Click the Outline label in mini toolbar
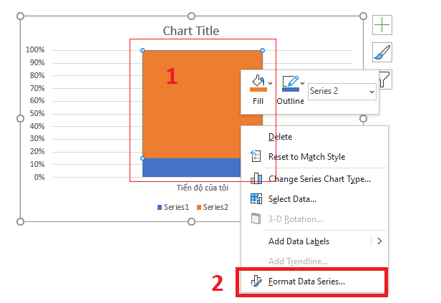Viewport: 441px width, 303px height. click(290, 101)
